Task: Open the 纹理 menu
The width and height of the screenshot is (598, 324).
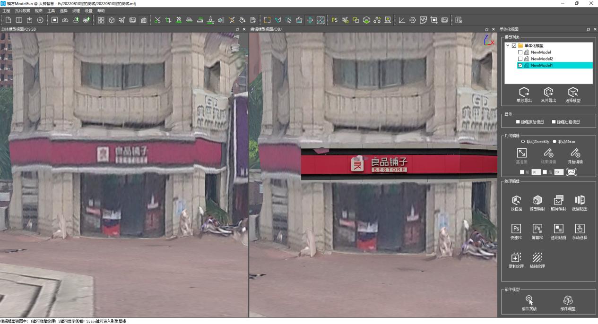Action: (x=76, y=10)
